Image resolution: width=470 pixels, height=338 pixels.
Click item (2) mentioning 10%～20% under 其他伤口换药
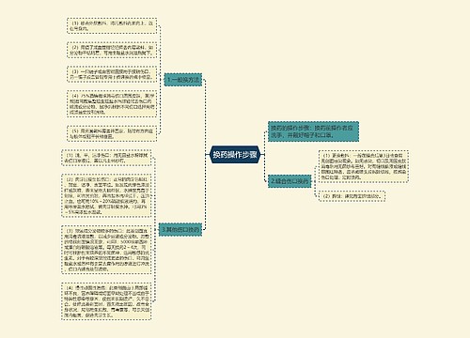106,195
